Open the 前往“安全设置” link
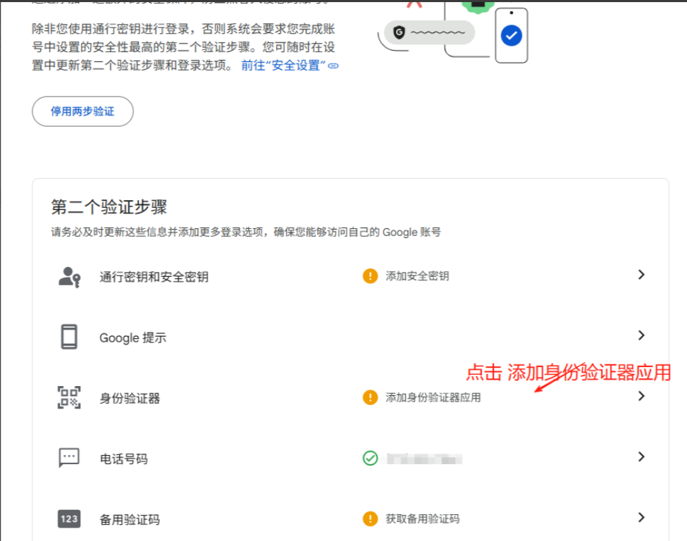 coord(283,66)
